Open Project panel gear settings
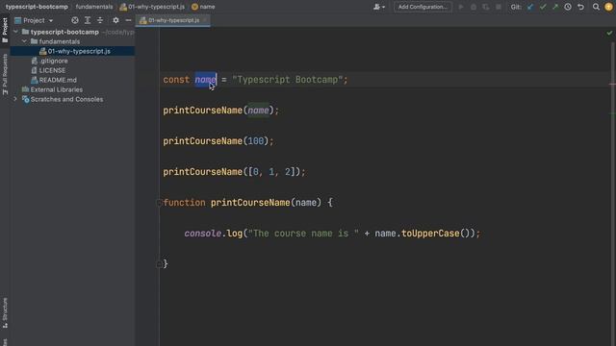The image size is (616, 346). (x=115, y=20)
